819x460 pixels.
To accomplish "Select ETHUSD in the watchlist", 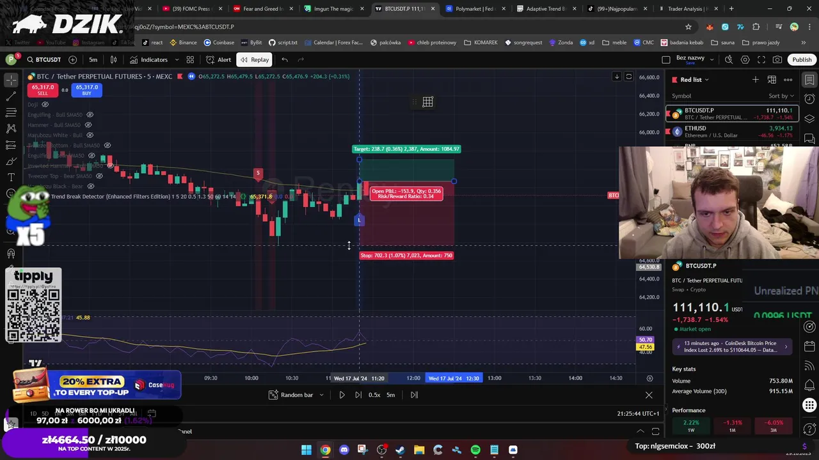I will pos(732,132).
